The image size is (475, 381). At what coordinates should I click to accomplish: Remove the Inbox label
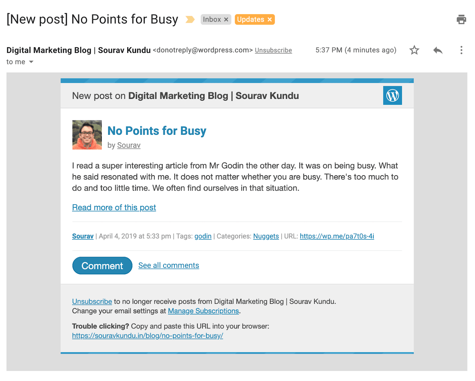pos(226,20)
